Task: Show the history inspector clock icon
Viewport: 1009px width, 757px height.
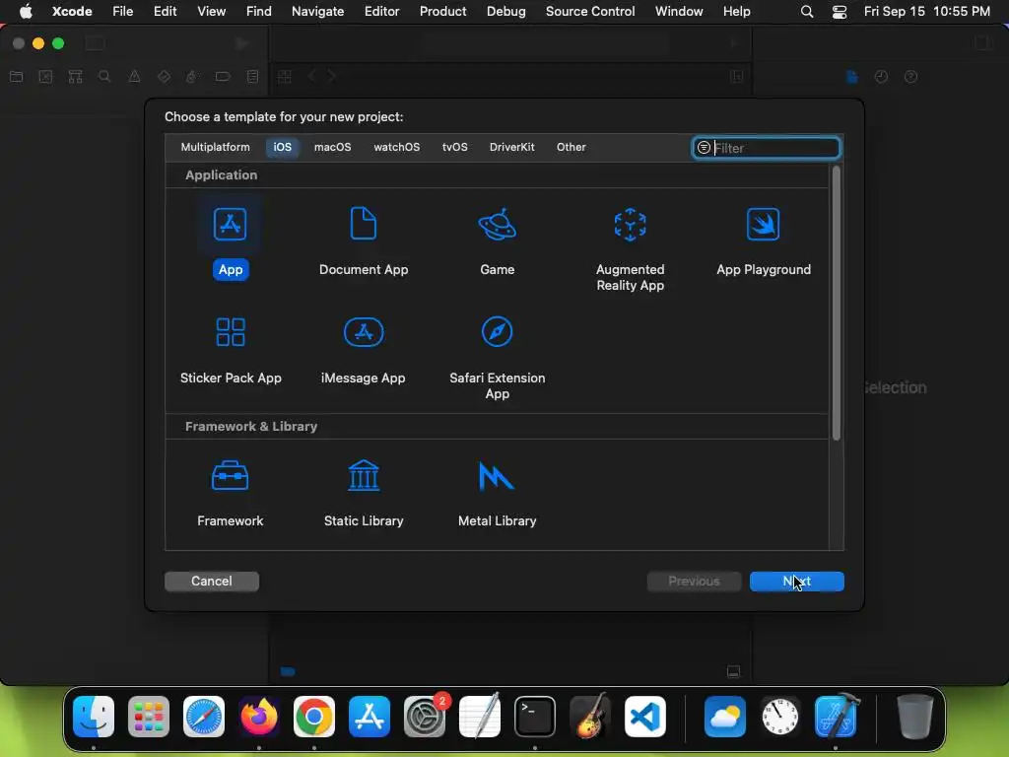Action: [881, 77]
